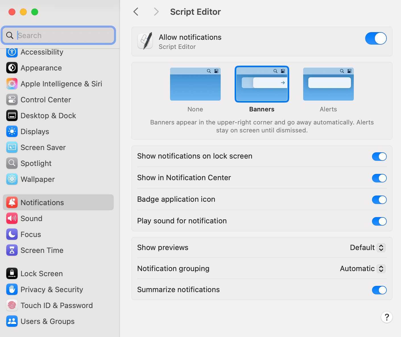Open the Sound speaker icon

12,219
